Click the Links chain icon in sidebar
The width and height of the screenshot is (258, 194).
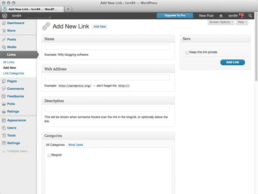pos(4,54)
